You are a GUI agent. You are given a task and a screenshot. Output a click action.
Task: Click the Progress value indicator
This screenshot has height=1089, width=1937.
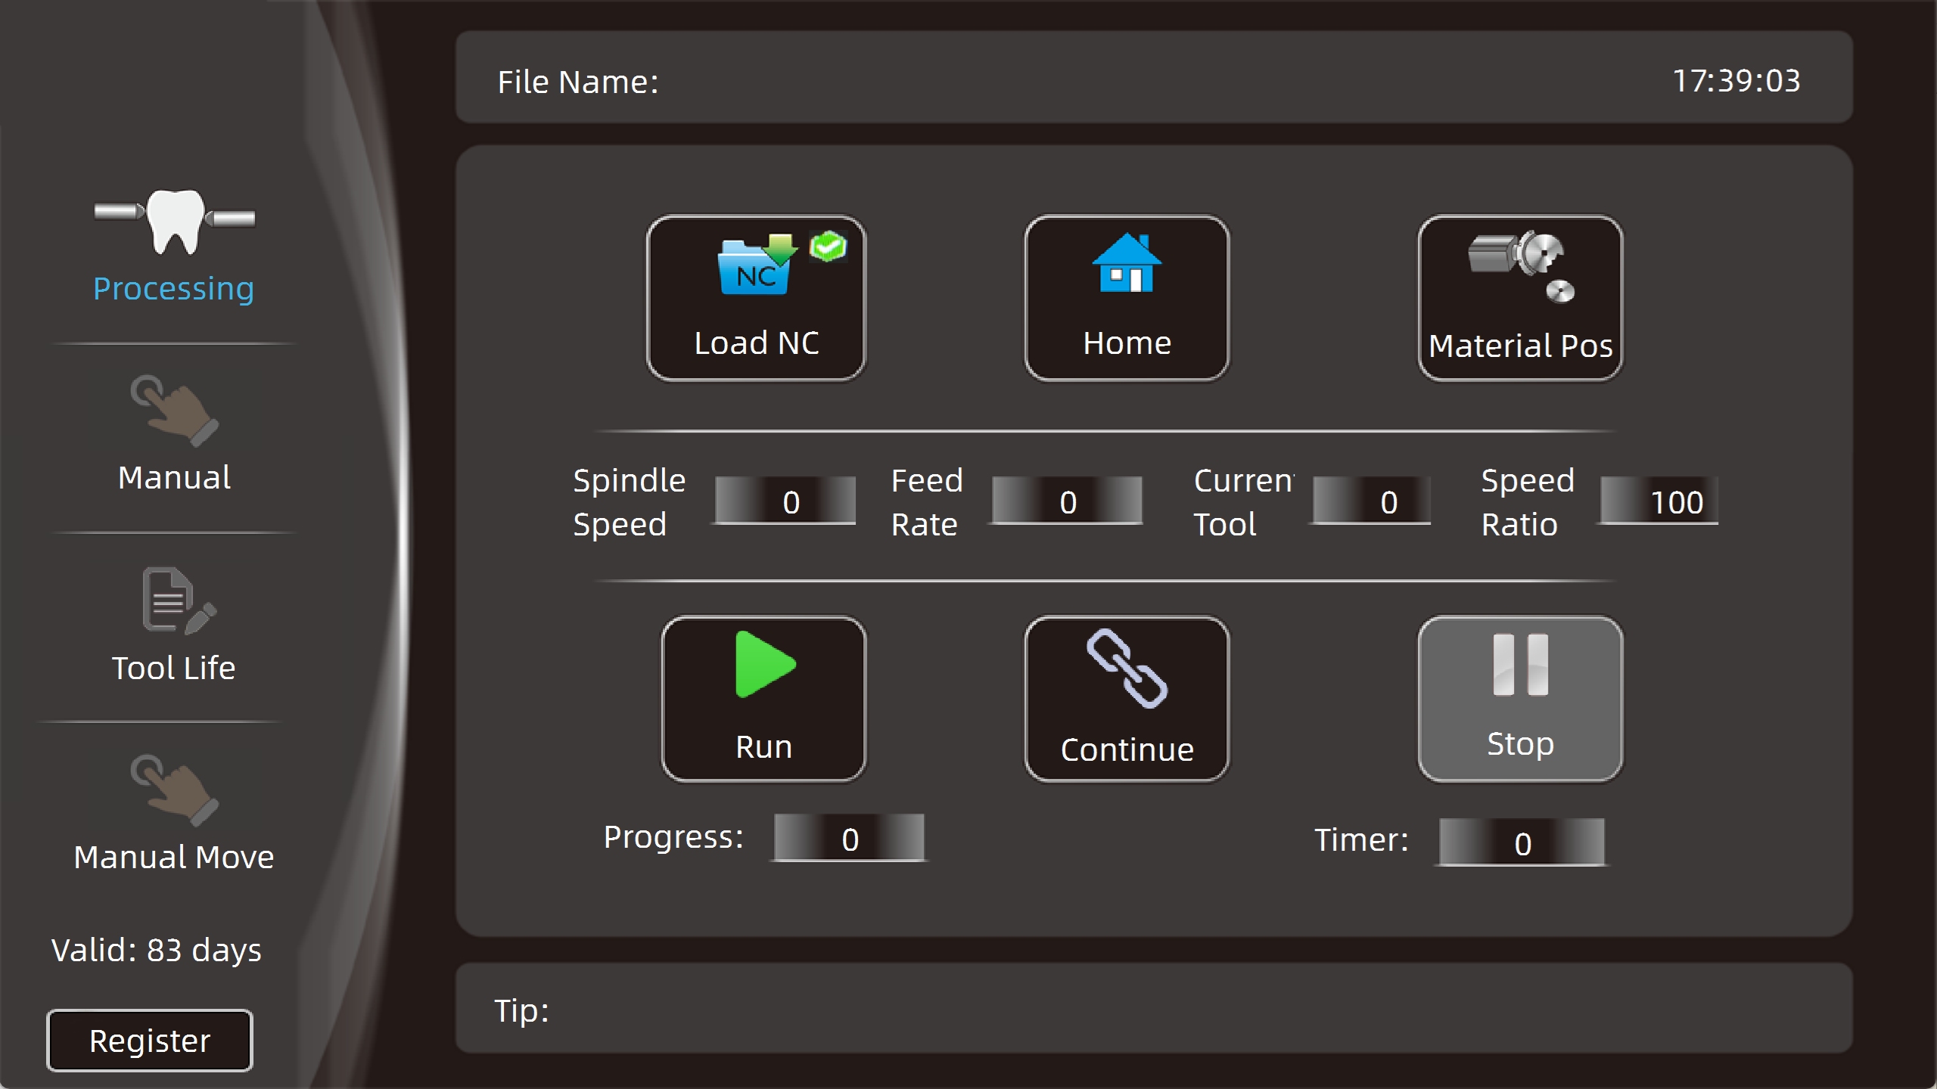click(849, 838)
